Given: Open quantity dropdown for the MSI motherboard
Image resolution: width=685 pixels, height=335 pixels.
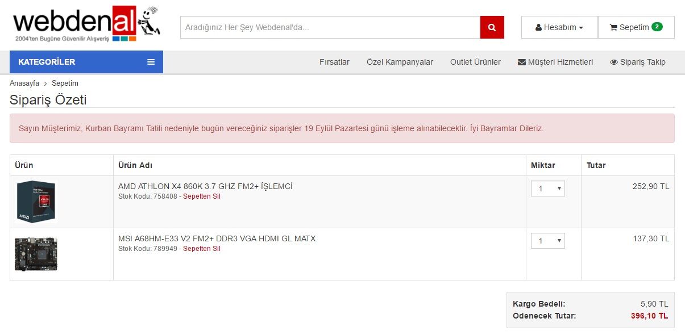Looking at the screenshot, I should tap(547, 241).
